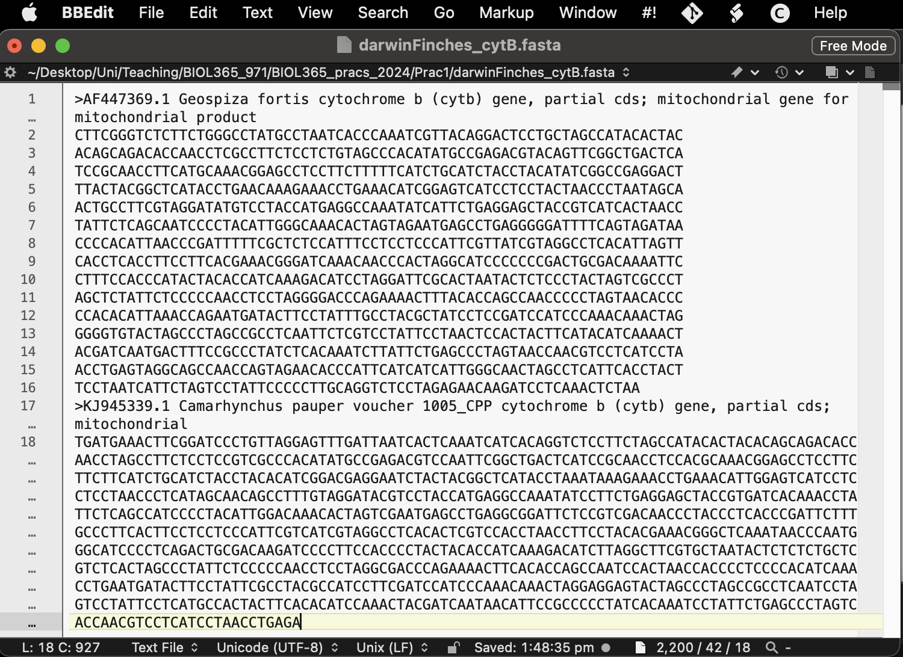Open the Window menu
903x657 pixels.
coord(588,13)
